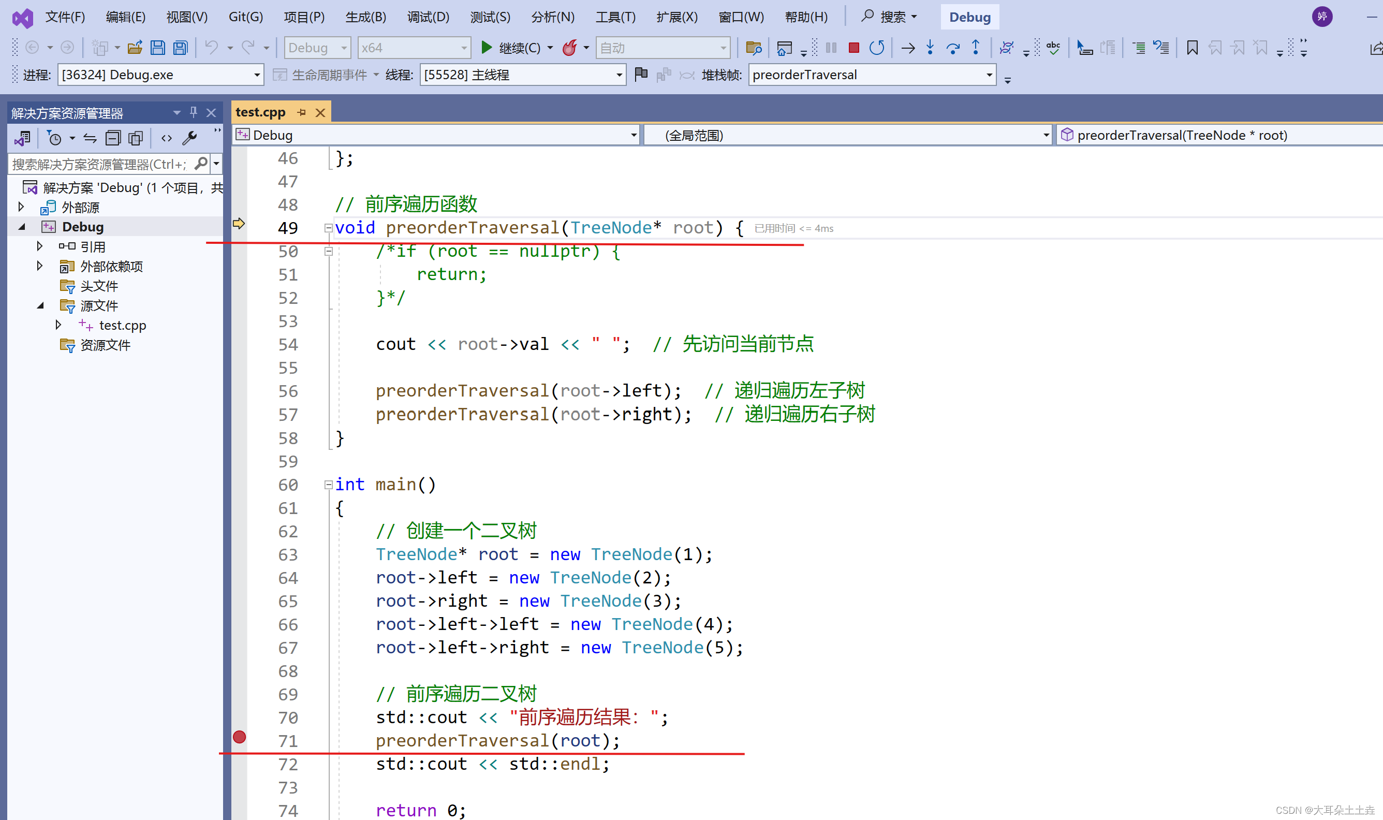Click Sync with Active Document icon
The image size is (1383, 820).
pyautogui.click(x=90, y=138)
